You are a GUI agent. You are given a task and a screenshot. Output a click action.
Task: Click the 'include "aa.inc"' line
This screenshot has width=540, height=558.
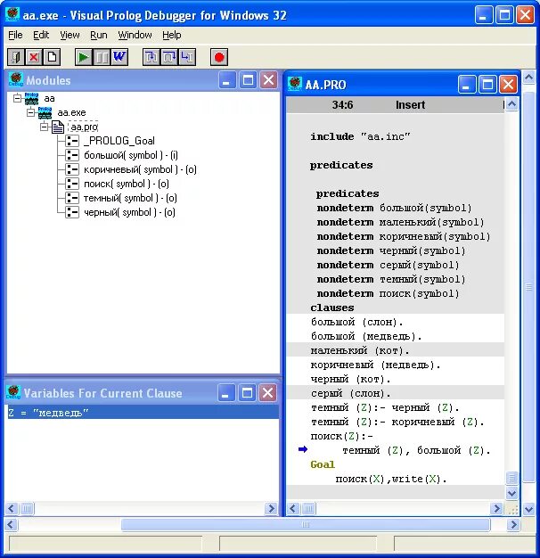[x=360, y=136]
